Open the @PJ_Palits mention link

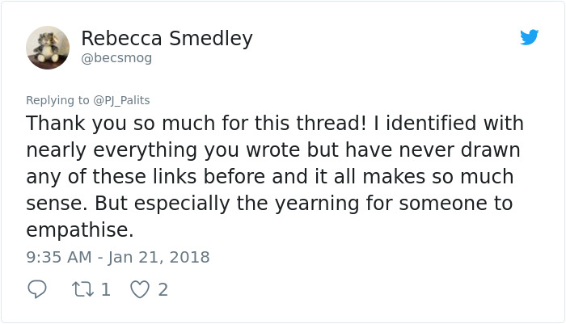(121, 100)
